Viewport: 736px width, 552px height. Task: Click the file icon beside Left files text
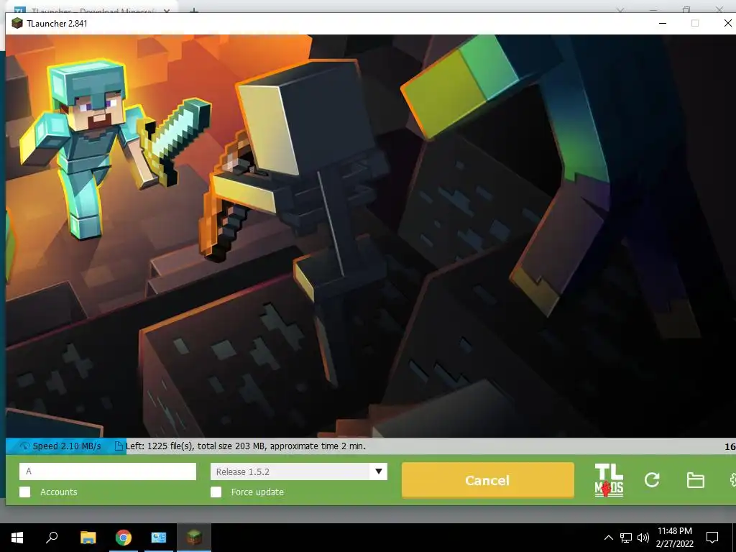pyautogui.click(x=119, y=446)
